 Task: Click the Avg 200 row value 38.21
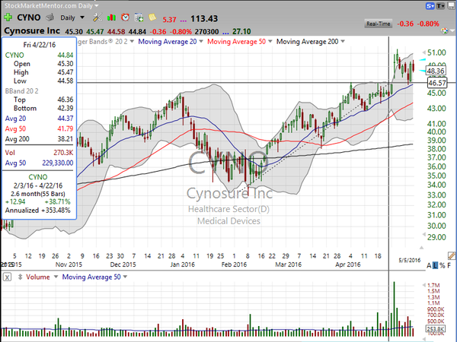66,139
